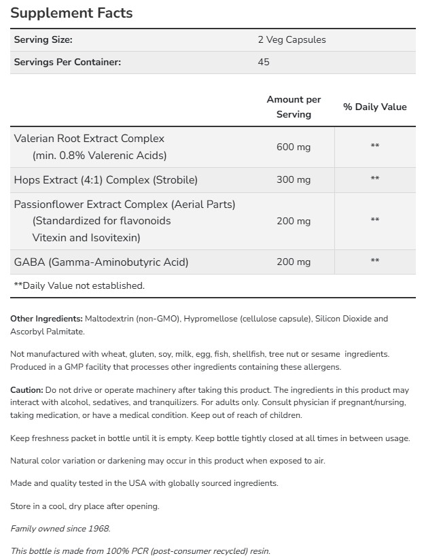The height and width of the screenshot is (560, 424).
Task: Click the Servings Per Container label
Action: click(67, 62)
